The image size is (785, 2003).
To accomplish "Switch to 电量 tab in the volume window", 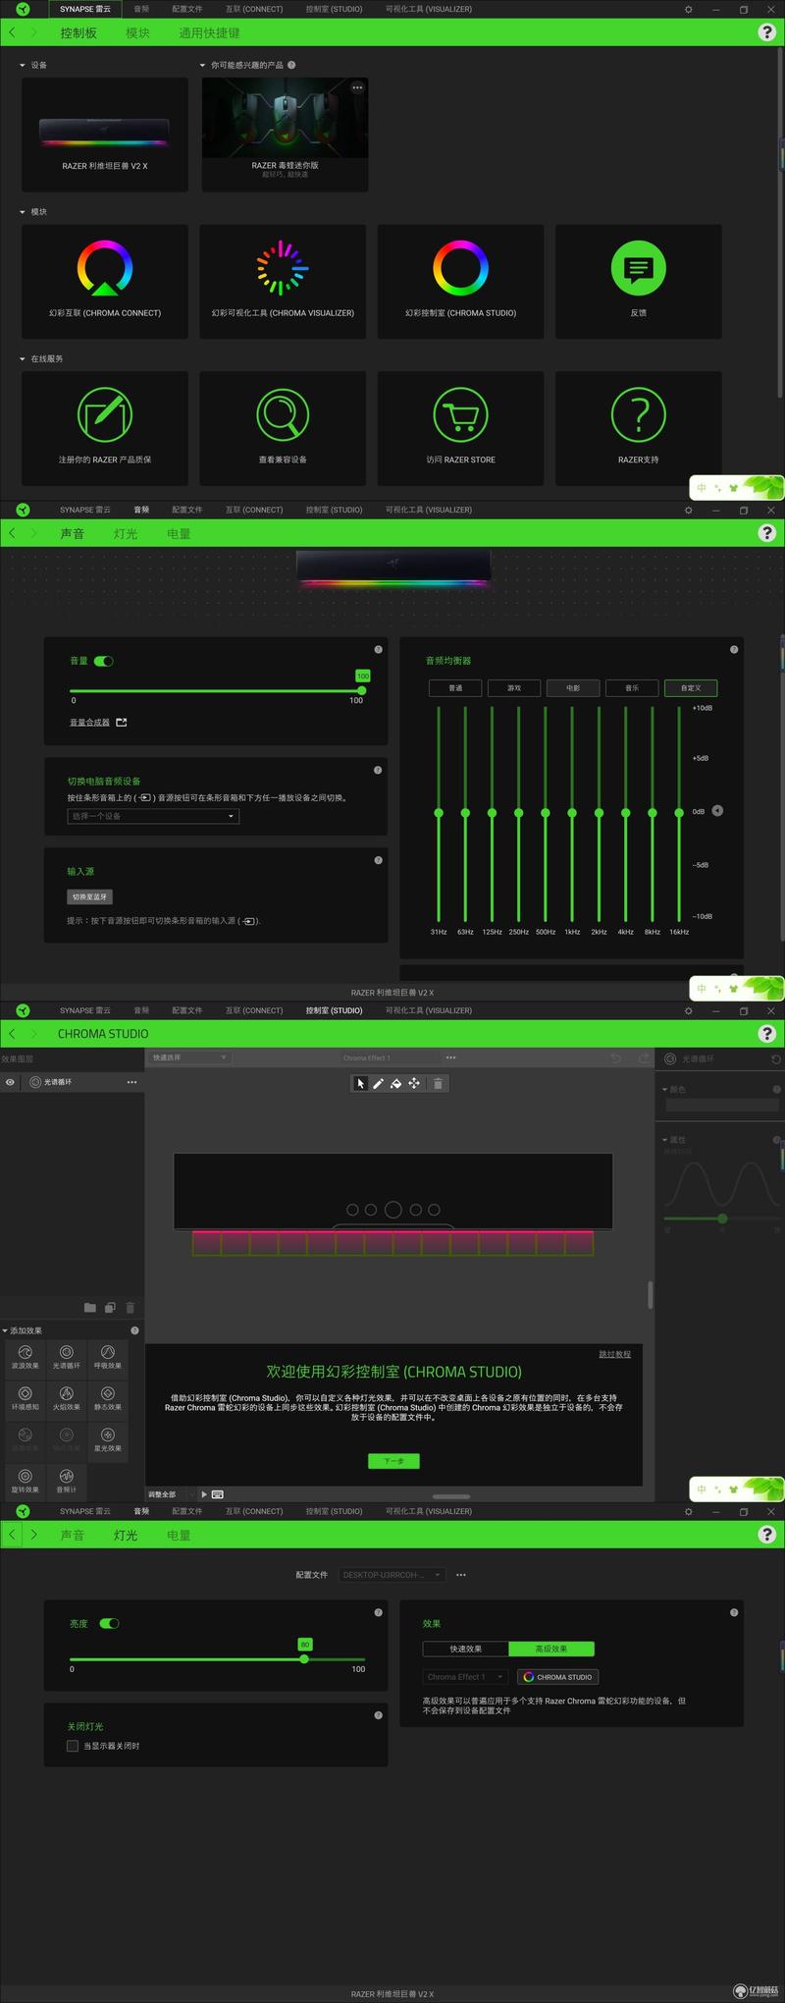I will [x=179, y=533].
